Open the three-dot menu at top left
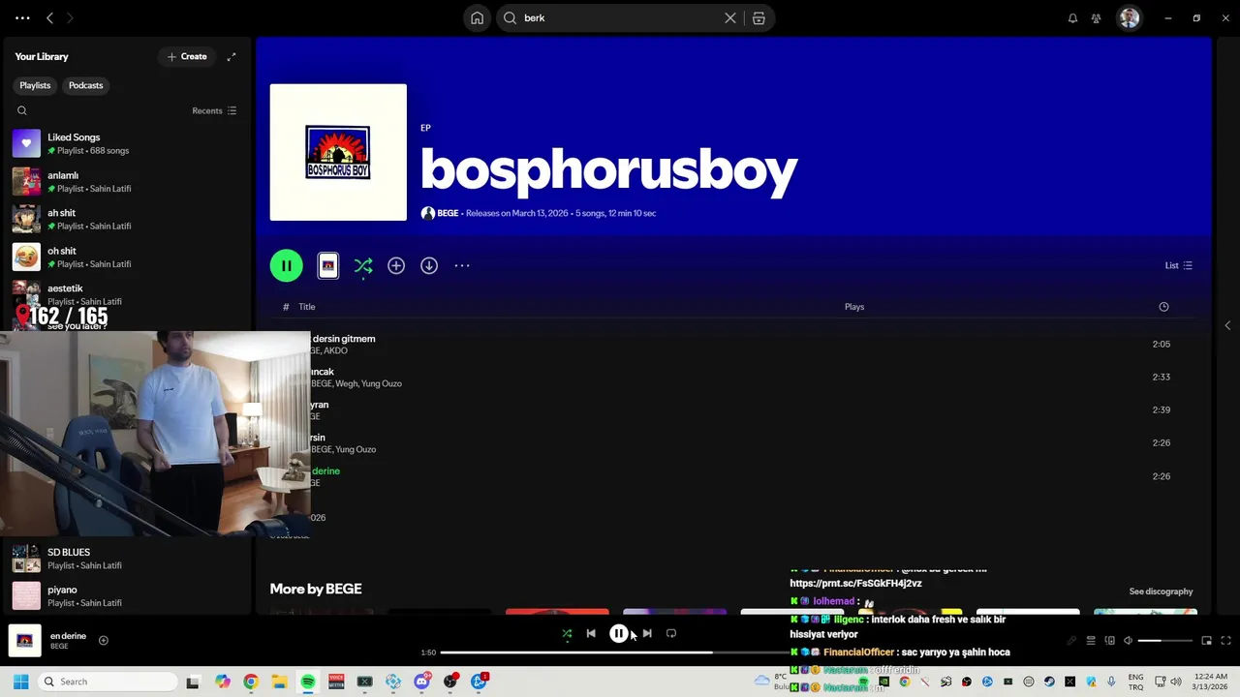 (22, 18)
